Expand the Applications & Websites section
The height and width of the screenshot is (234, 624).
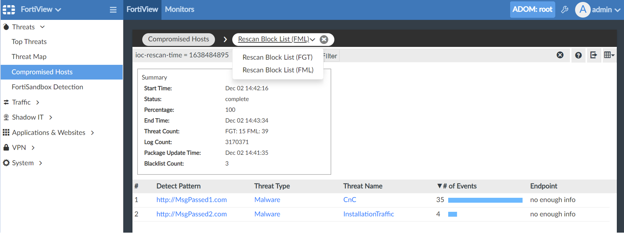(x=92, y=133)
